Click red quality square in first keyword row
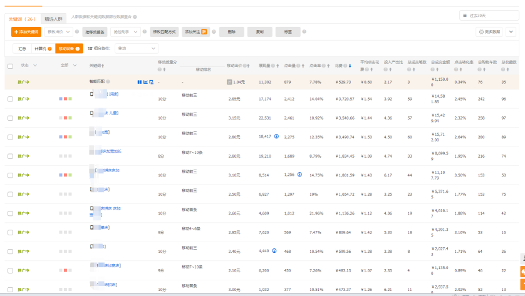 [65, 99]
